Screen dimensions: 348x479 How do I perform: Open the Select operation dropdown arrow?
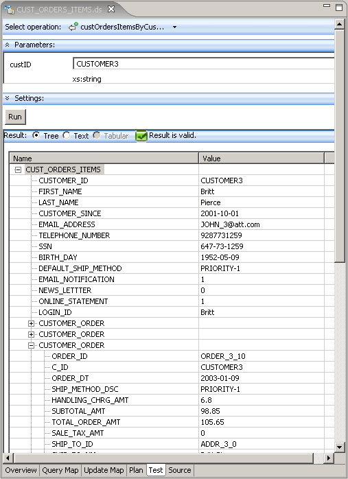tap(174, 27)
